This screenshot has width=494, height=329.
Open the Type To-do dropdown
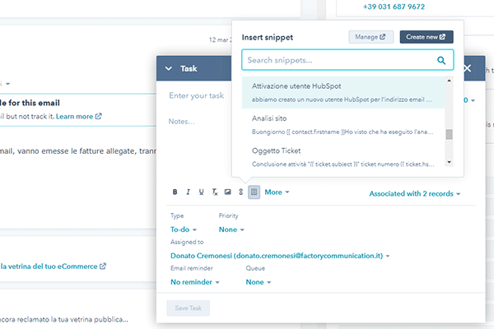click(x=184, y=229)
